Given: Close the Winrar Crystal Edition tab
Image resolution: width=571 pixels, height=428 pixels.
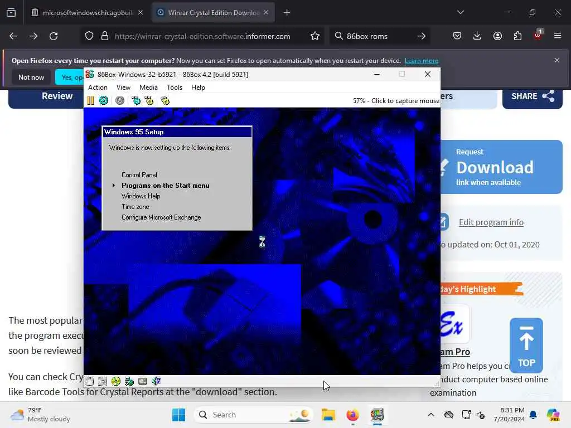Looking at the screenshot, I should [266, 12].
